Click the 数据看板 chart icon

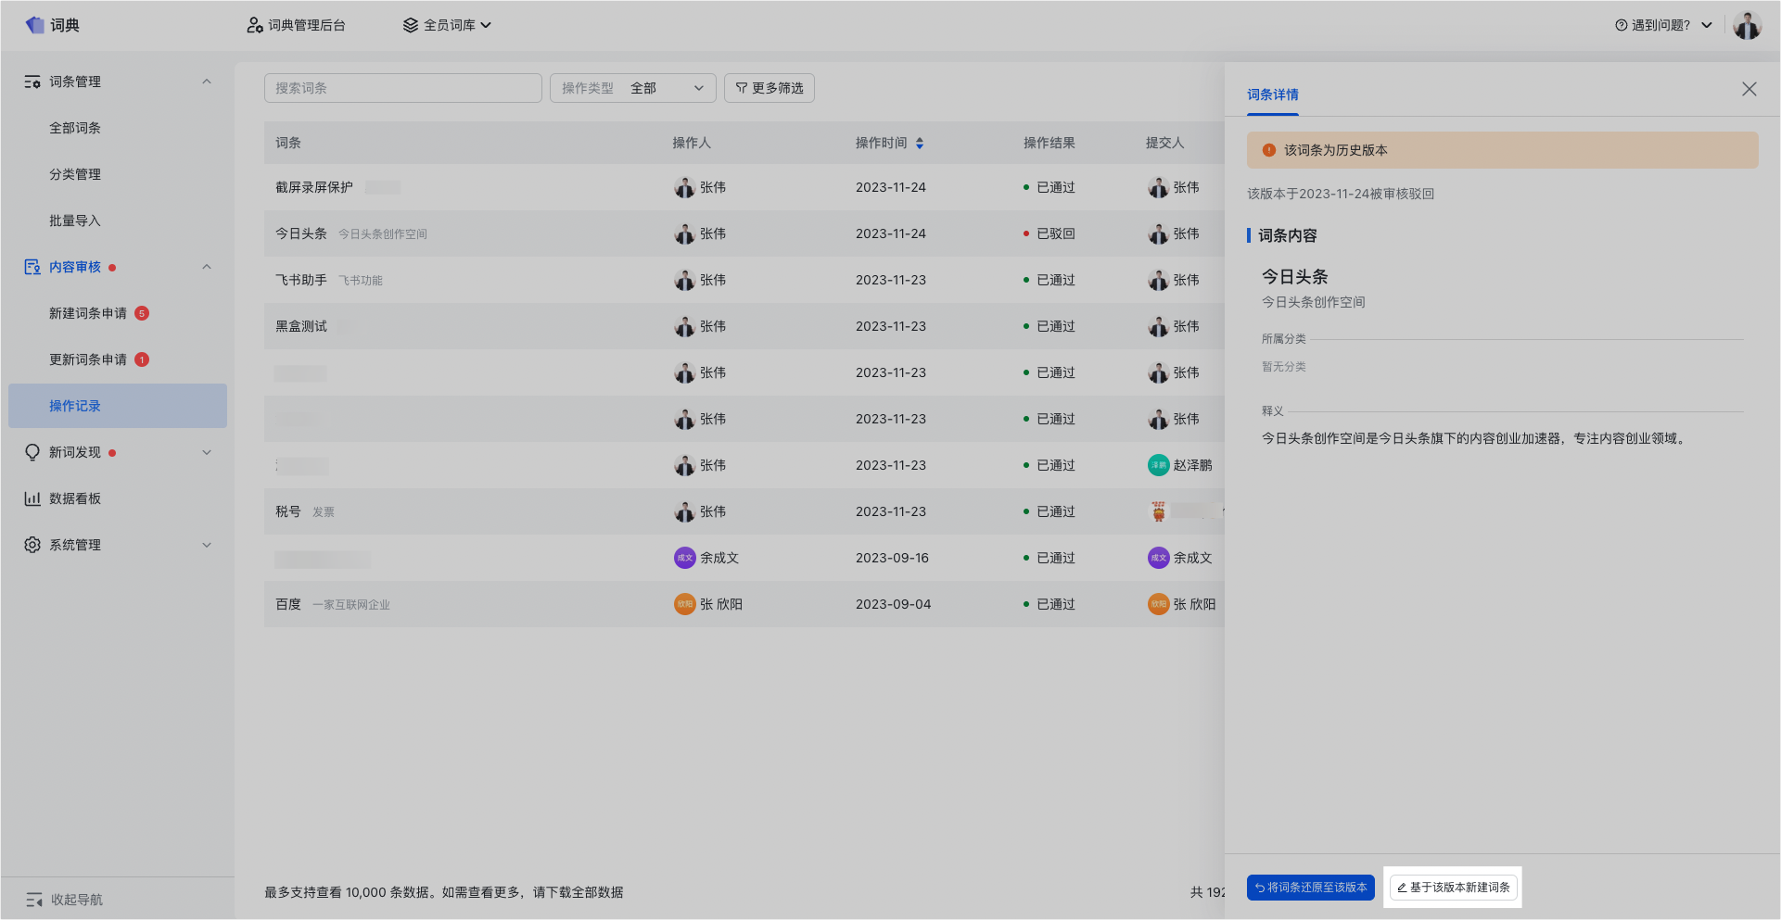(x=32, y=498)
